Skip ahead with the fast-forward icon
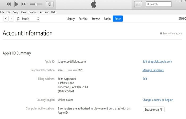186x119 pixels. 24,4
